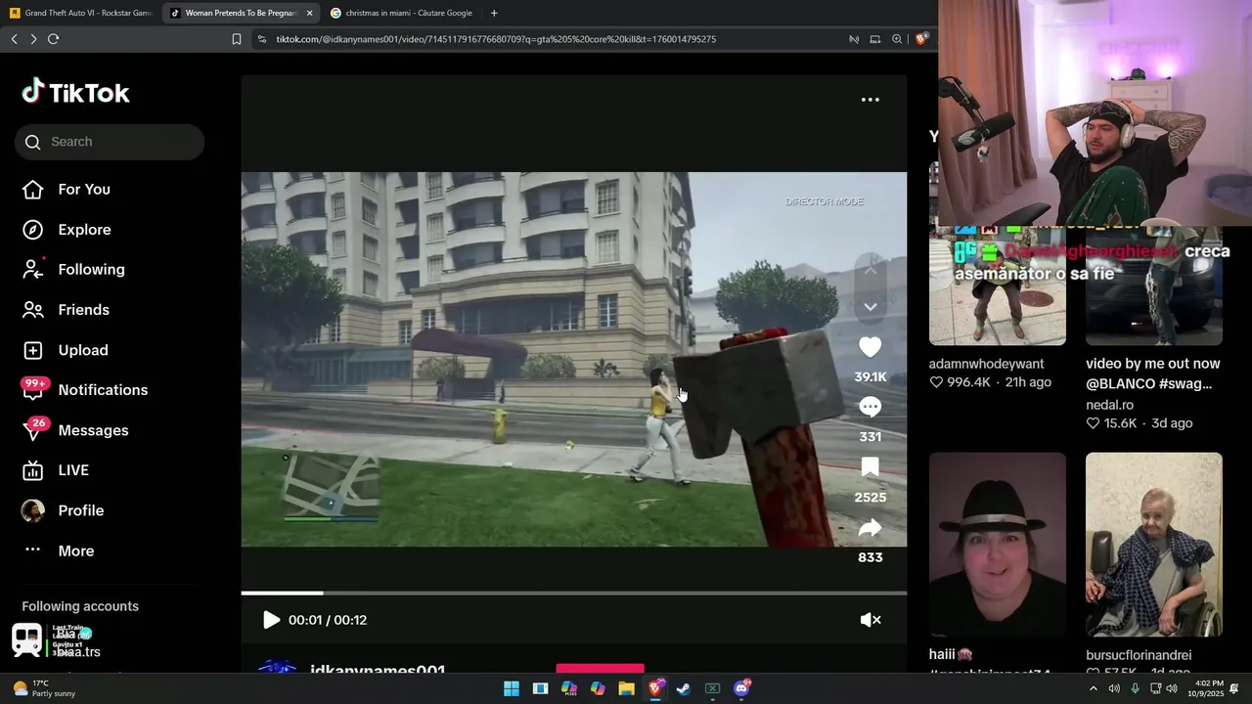Go to the previous video with the up chevron
The image size is (1252, 704).
pos(871,268)
